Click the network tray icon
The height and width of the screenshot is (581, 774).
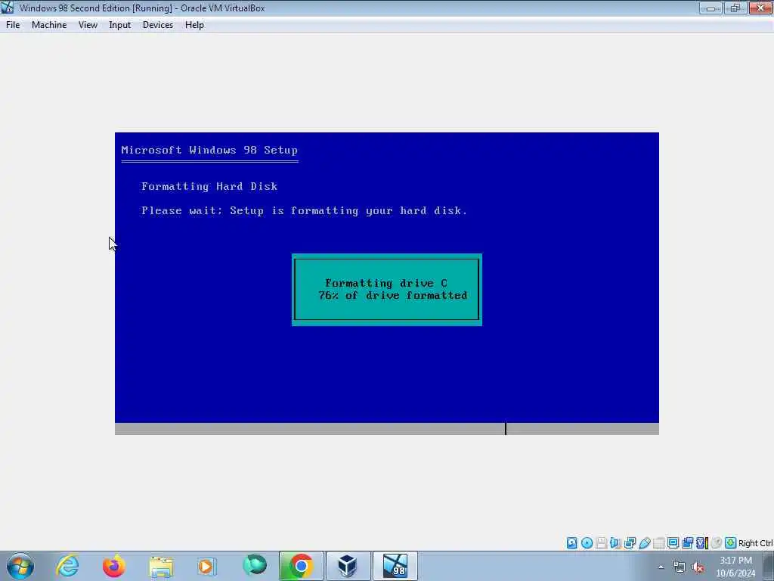[x=680, y=567]
